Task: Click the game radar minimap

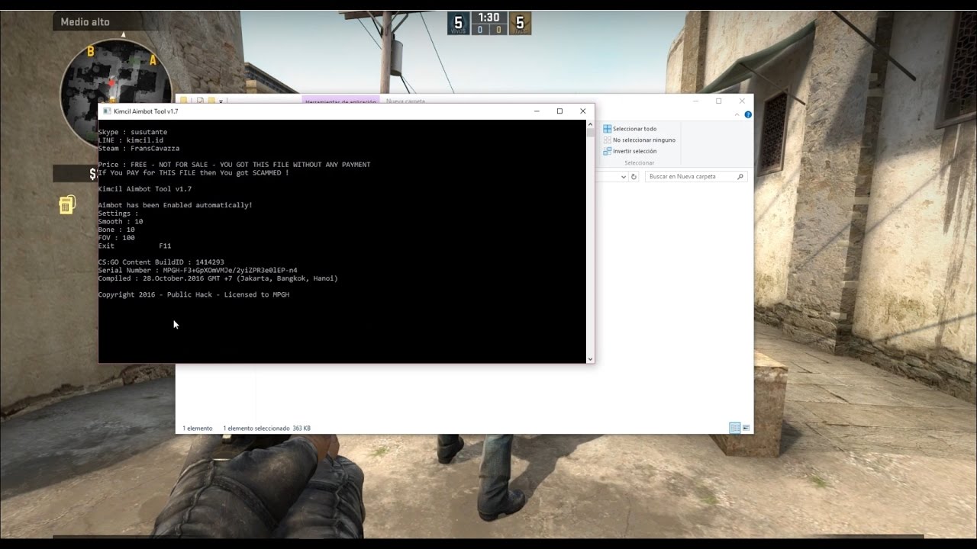Action: 114,91
